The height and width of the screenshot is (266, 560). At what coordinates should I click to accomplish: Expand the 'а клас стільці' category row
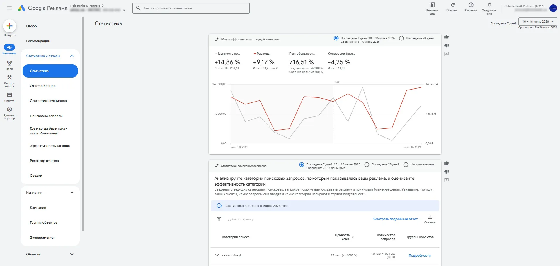click(217, 255)
